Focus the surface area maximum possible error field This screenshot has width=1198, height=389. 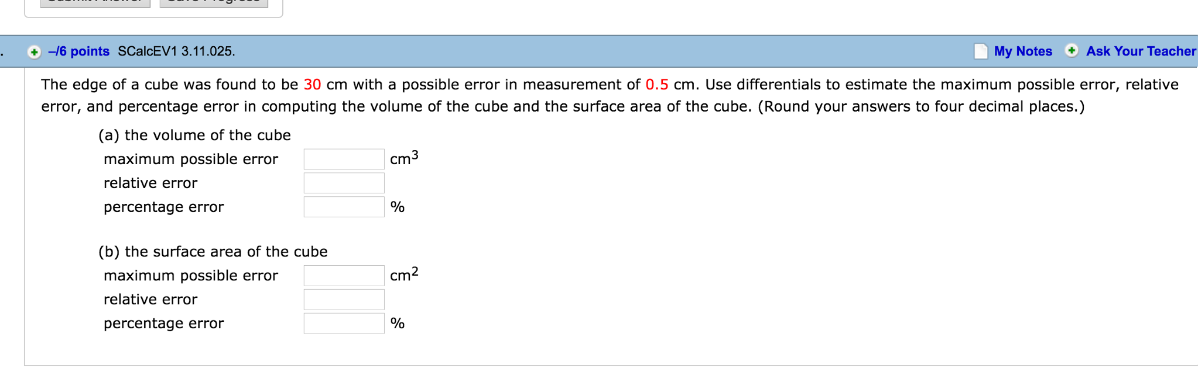[344, 275]
